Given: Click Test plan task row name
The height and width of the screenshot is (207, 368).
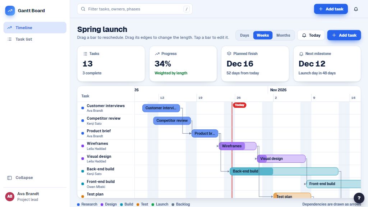Looking at the screenshot, I should [95, 194].
